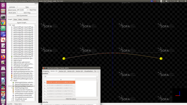Click the DefaultPipeline purple node icon

pos(12,68)
